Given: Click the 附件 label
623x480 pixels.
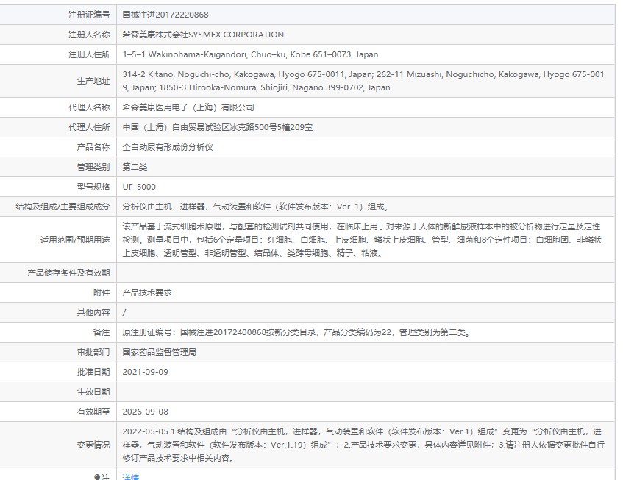Looking at the screenshot, I should pyautogui.click(x=102, y=293).
